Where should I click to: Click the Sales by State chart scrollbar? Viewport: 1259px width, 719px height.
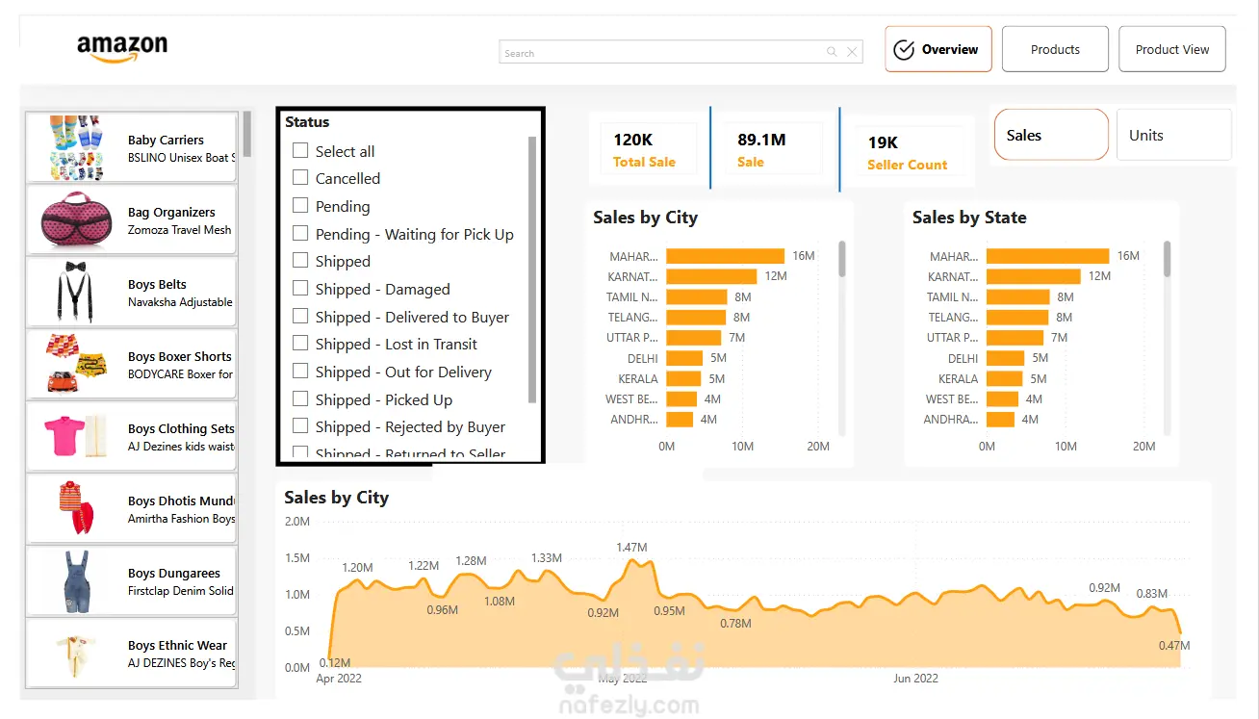click(1168, 258)
